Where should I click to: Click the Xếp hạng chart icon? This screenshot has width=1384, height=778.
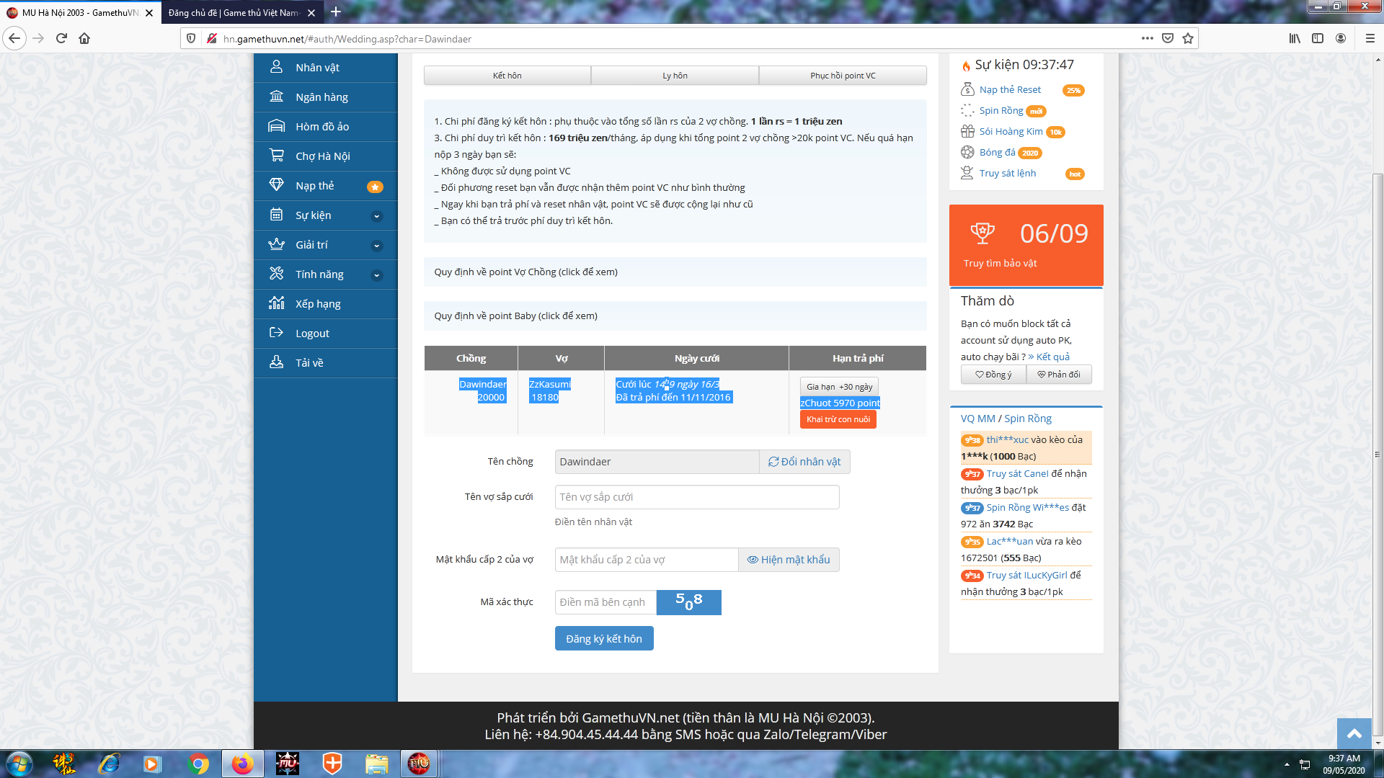tap(276, 303)
